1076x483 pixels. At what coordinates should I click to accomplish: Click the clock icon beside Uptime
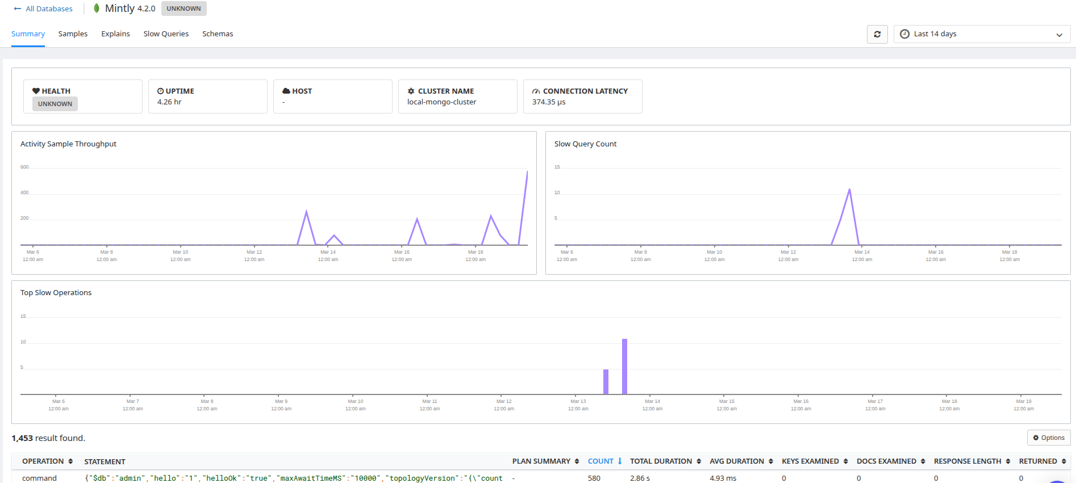coord(160,91)
